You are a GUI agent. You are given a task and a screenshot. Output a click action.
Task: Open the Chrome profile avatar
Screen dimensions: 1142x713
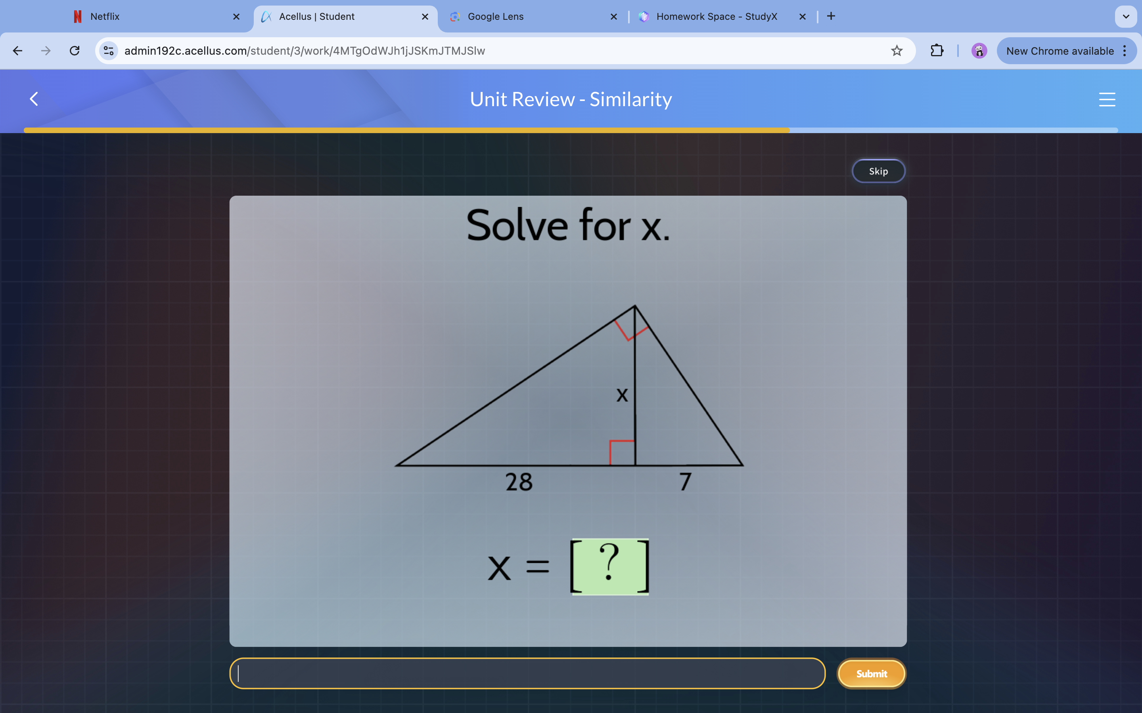pos(979,50)
